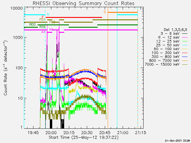Click the '100' y-axis tick label

coord(19,68)
